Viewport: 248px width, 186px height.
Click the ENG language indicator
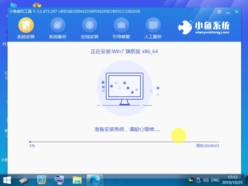coord(215,180)
